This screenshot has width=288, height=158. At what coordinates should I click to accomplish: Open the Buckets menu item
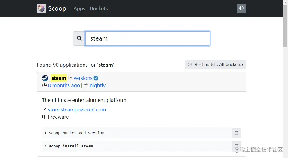pos(99,8)
